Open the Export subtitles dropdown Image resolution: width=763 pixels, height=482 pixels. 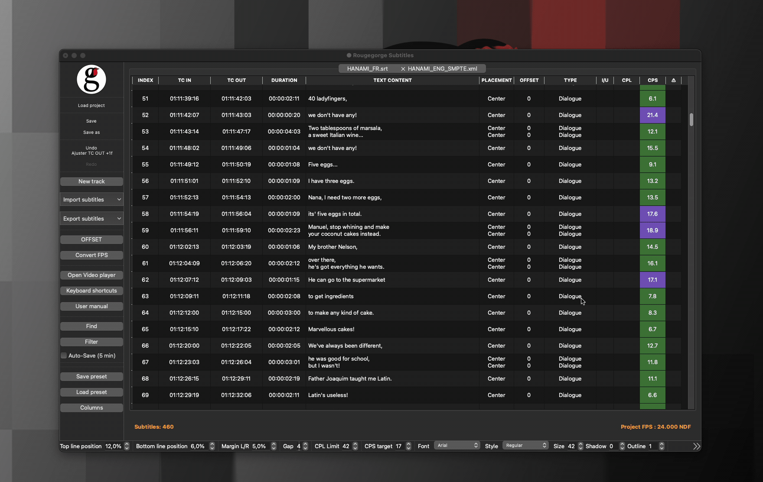click(91, 219)
